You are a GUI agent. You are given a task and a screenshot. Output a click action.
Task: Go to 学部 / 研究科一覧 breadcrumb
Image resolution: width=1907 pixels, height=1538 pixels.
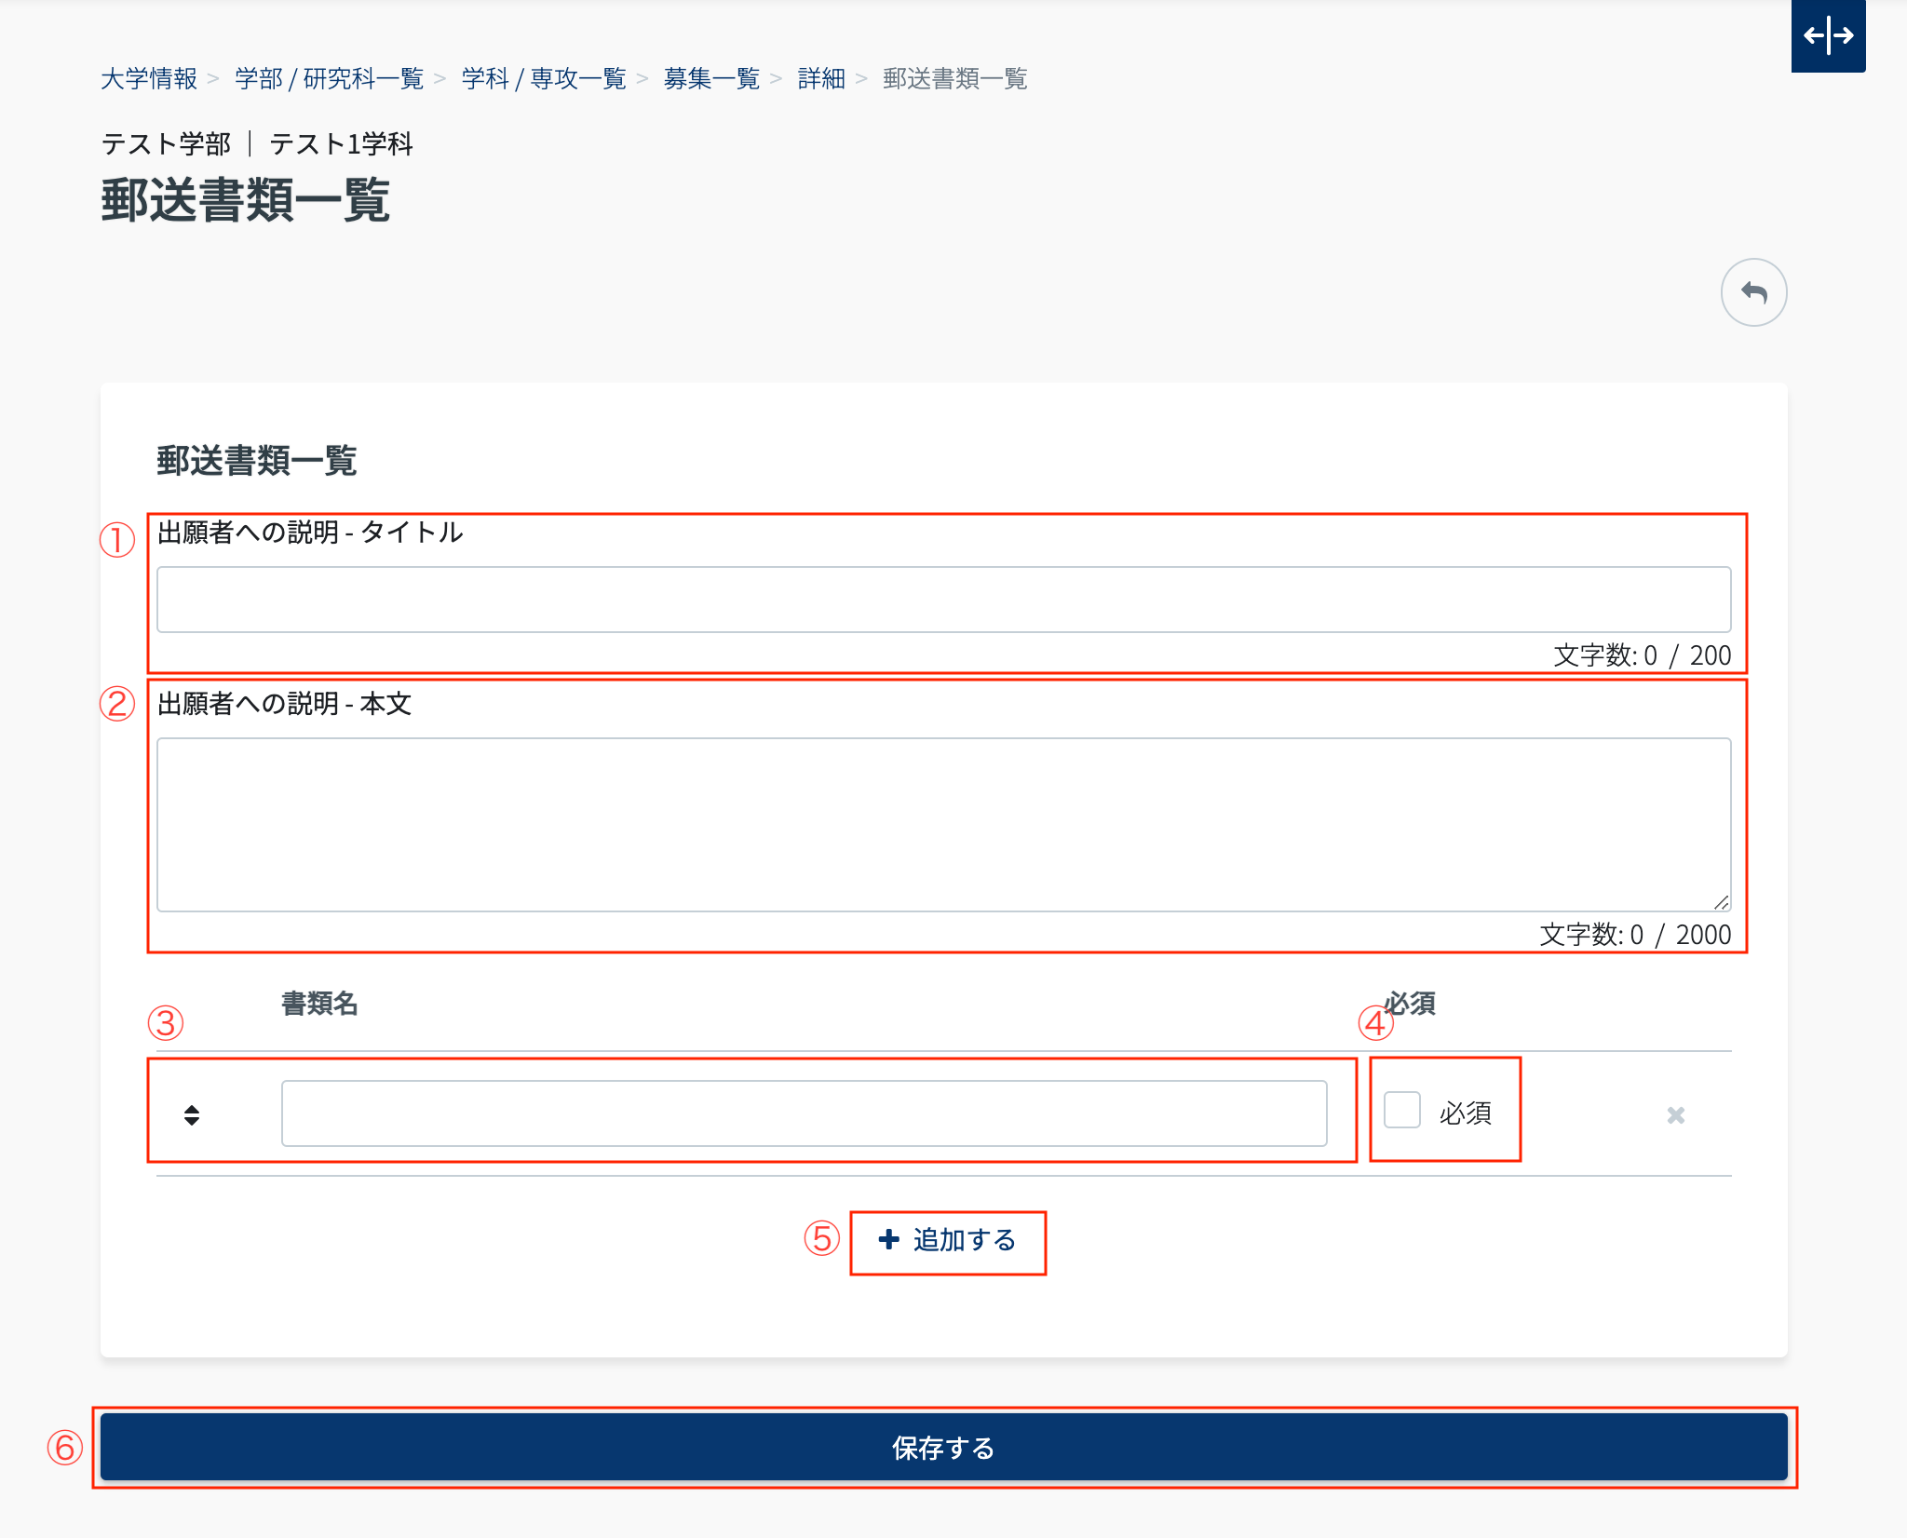pos(329,79)
